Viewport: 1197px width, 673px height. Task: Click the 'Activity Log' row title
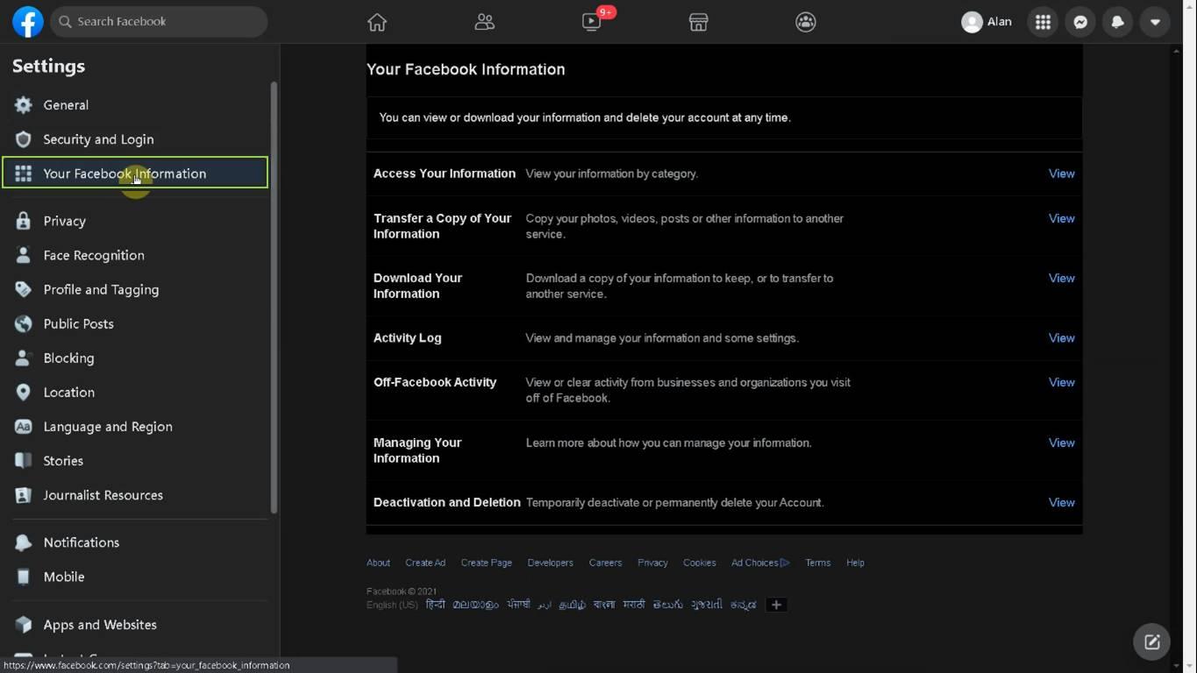point(408,337)
